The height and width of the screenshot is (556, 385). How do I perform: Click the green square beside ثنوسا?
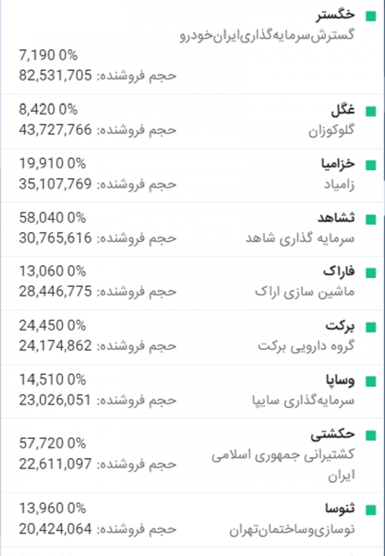371,510
